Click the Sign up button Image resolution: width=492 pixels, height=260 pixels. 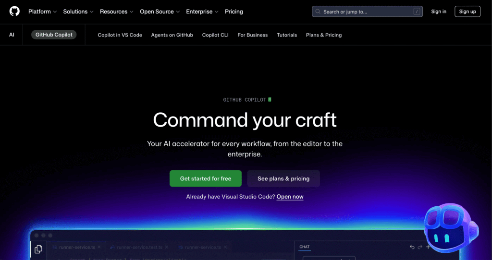click(467, 12)
